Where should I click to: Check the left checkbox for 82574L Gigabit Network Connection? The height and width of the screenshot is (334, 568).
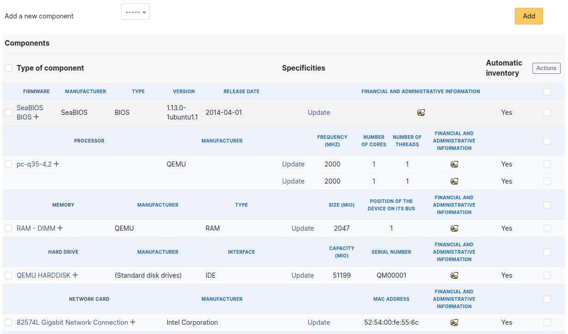[8, 322]
